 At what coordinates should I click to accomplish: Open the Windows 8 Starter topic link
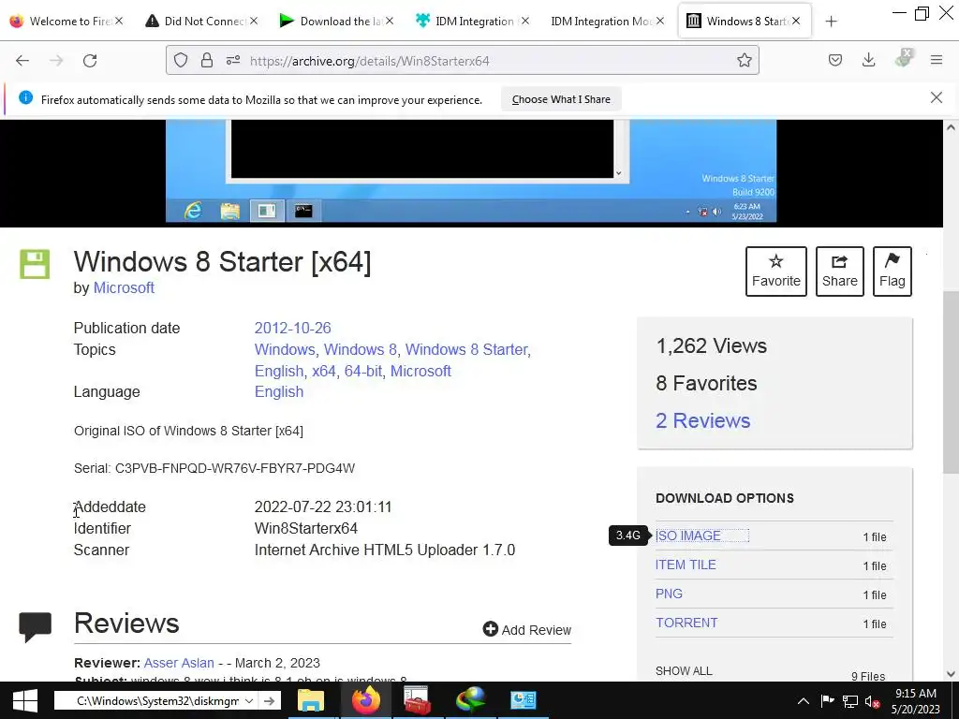[466, 350]
